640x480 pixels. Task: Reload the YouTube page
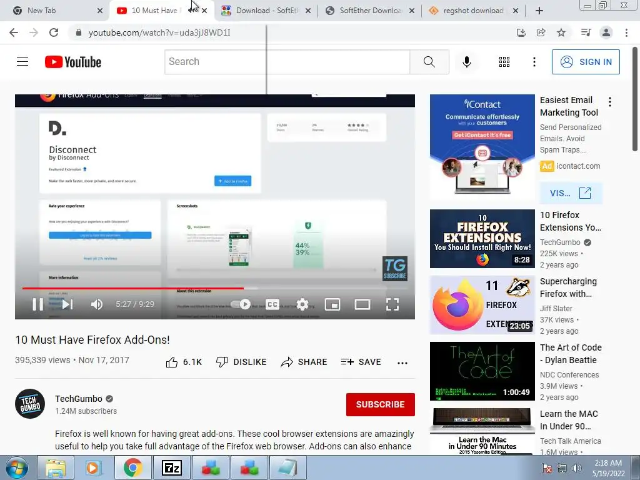(54, 32)
